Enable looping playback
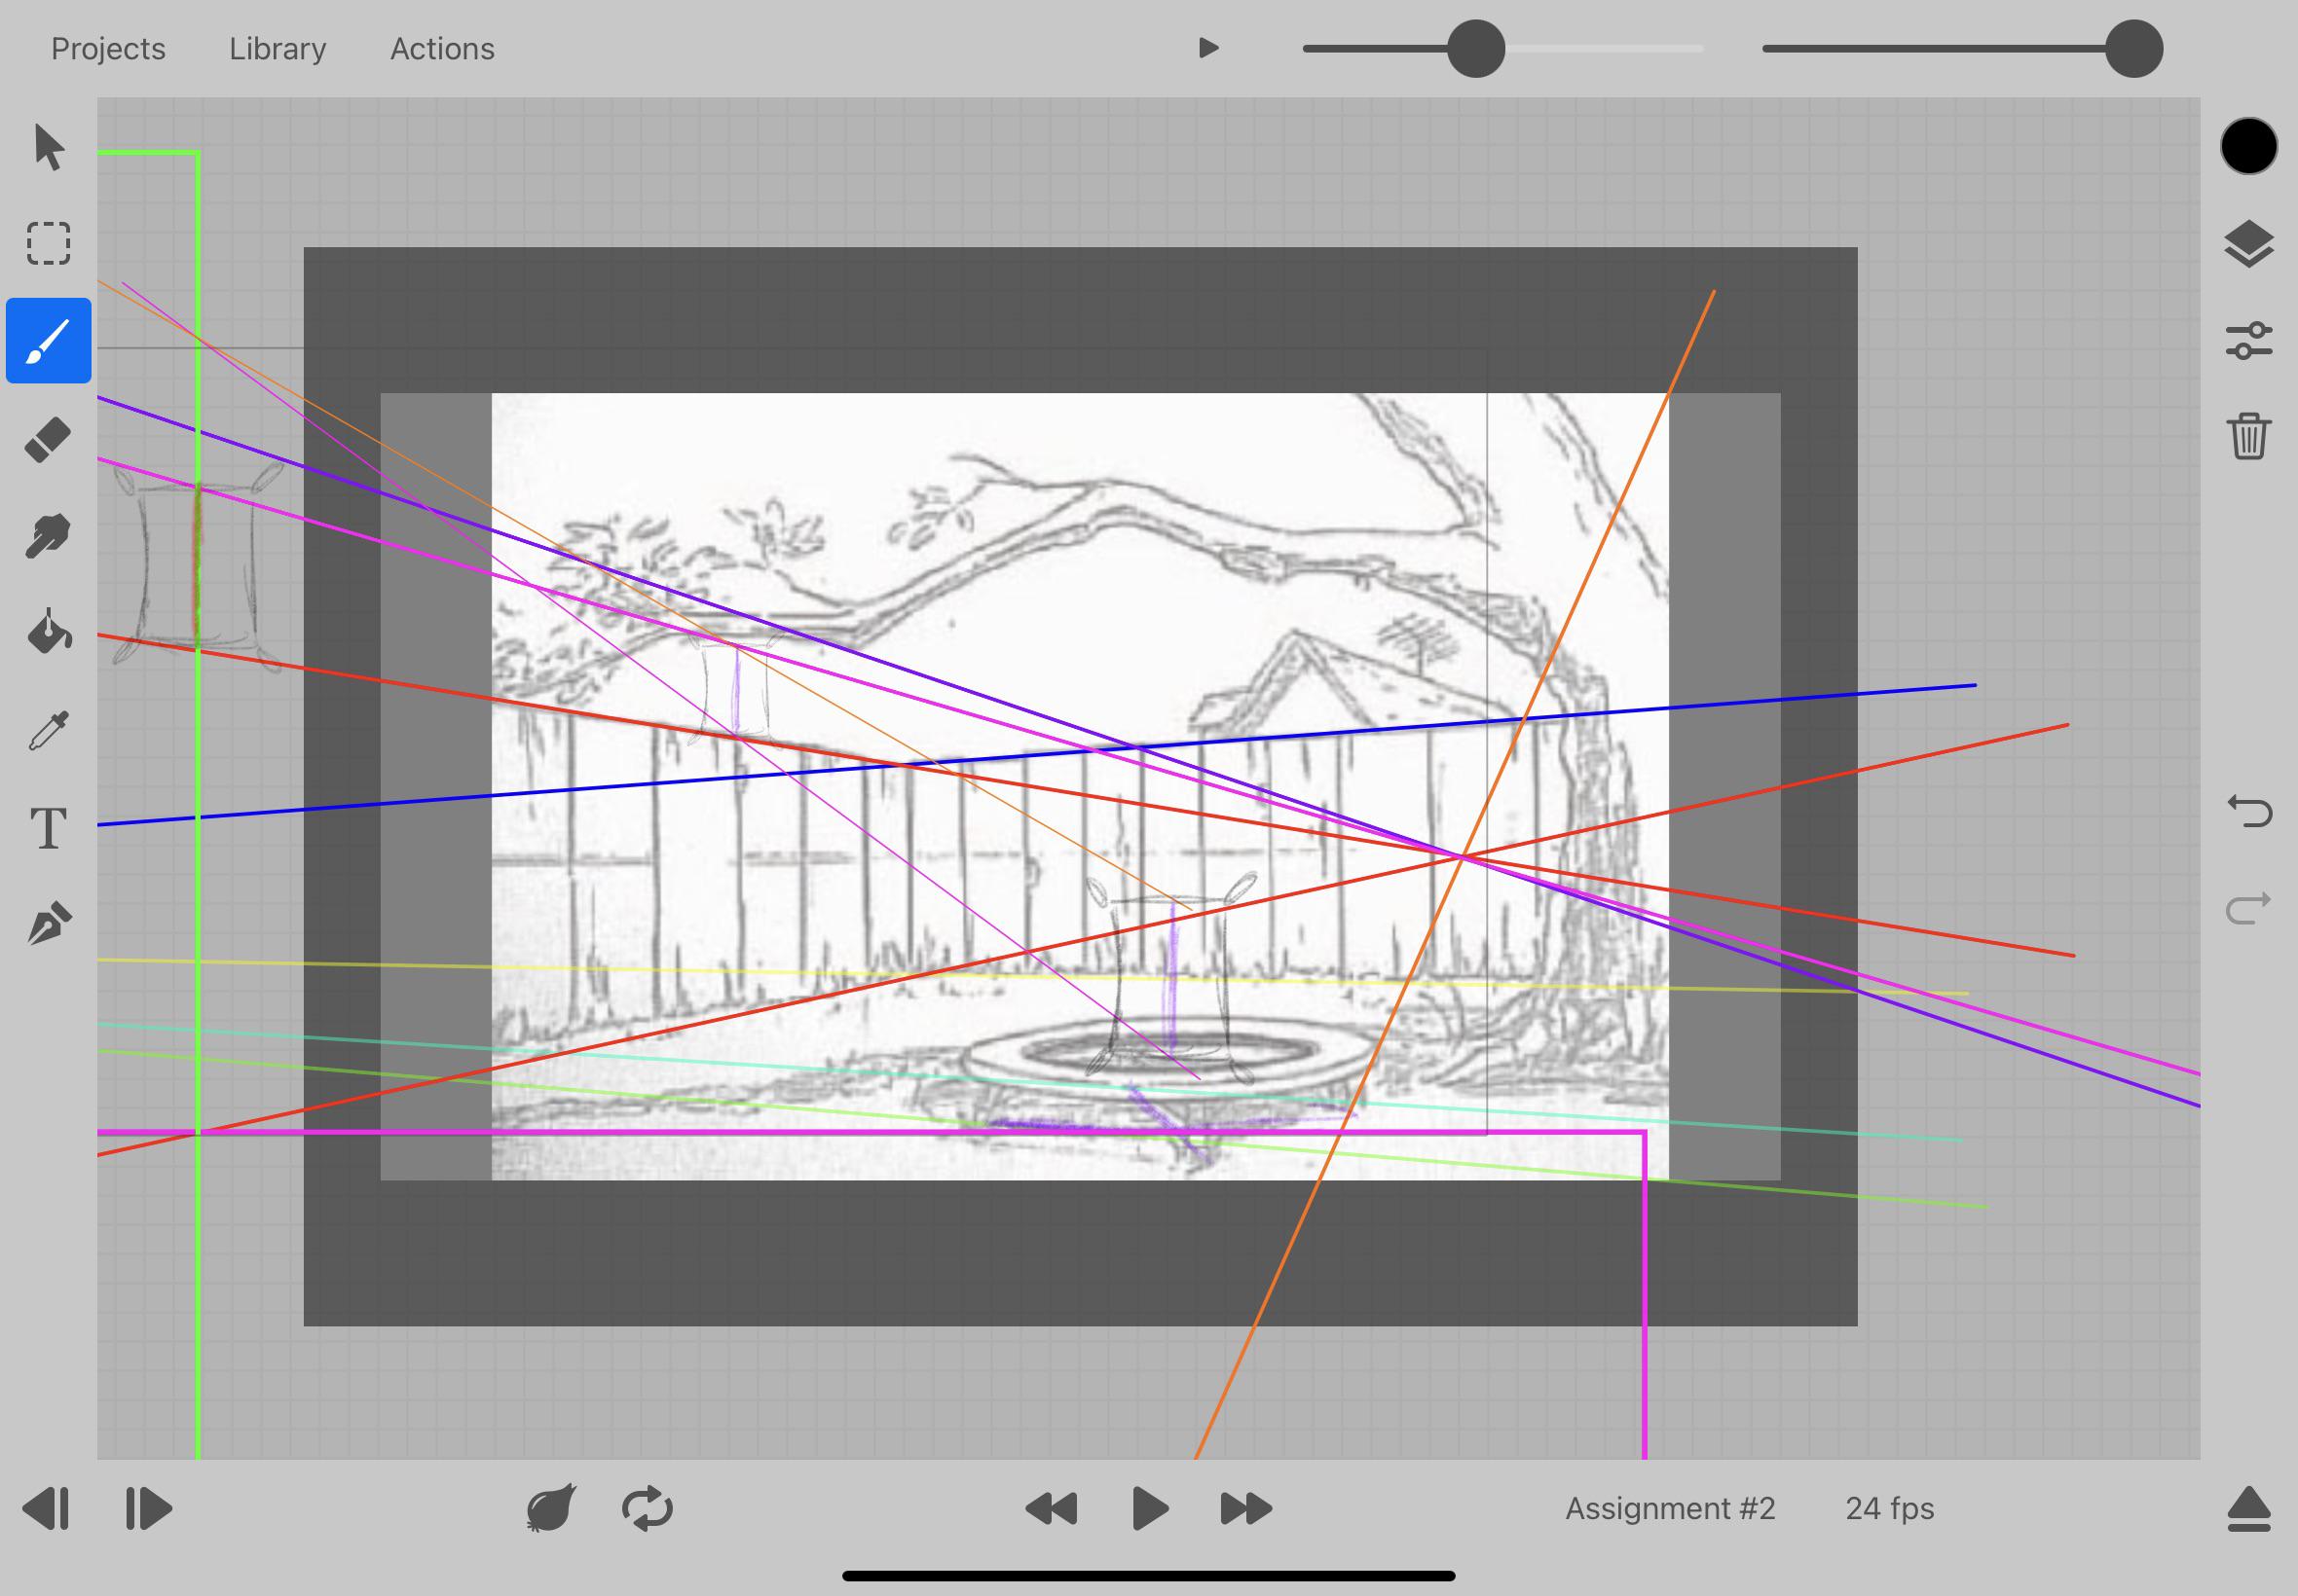 tap(649, 1509)
